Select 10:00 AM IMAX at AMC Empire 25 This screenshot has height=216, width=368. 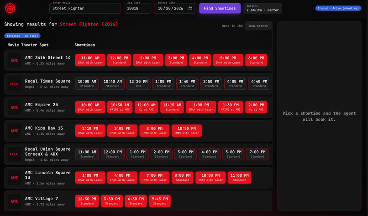(x=90, y=107)
